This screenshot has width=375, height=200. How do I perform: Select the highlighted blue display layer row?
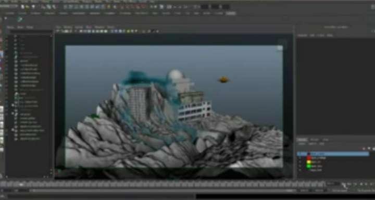coord(333,154)
